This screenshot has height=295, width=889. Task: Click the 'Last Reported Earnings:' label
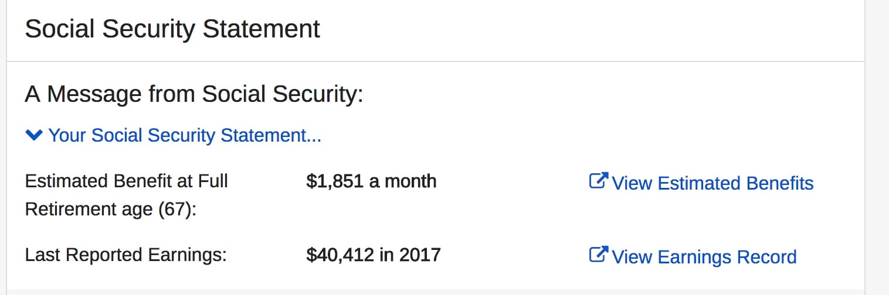(125, 255)
